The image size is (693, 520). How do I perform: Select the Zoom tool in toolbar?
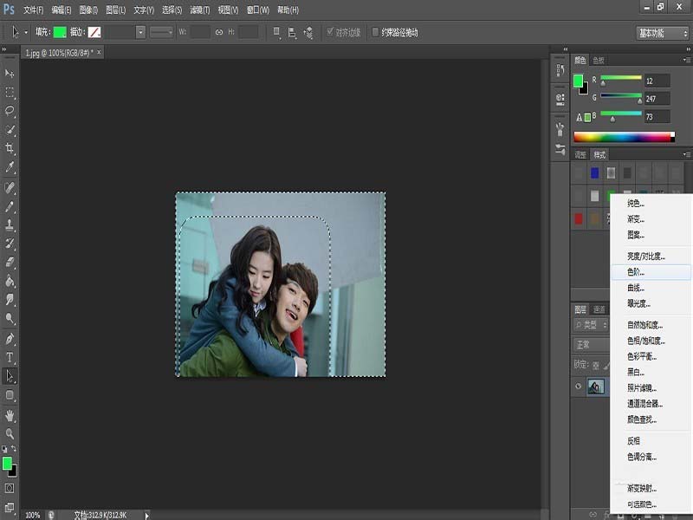pos(10,433)
